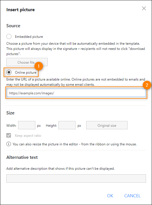The width and height of the screenshot is (152, 205).
Task: Click the Online picture label text
Action: 26,73
